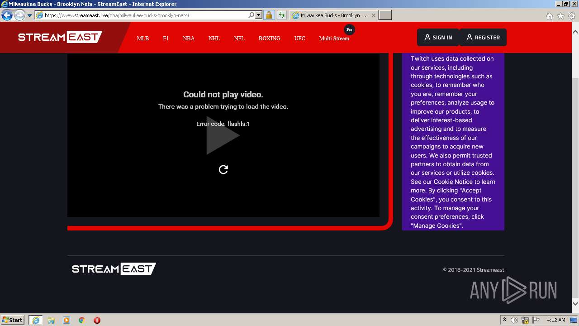Open the Favorites star icon
579x326 pixels.
point(560,16)
